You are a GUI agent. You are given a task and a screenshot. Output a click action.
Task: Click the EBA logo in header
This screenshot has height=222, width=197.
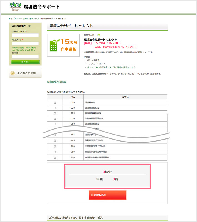(x=16, y=7)
